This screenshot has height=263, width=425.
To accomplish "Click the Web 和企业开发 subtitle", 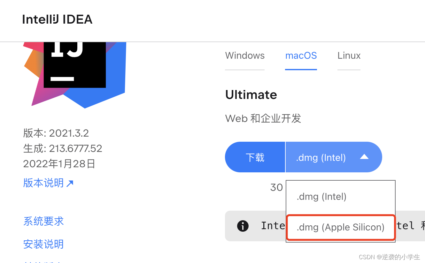I will [263, 118].
